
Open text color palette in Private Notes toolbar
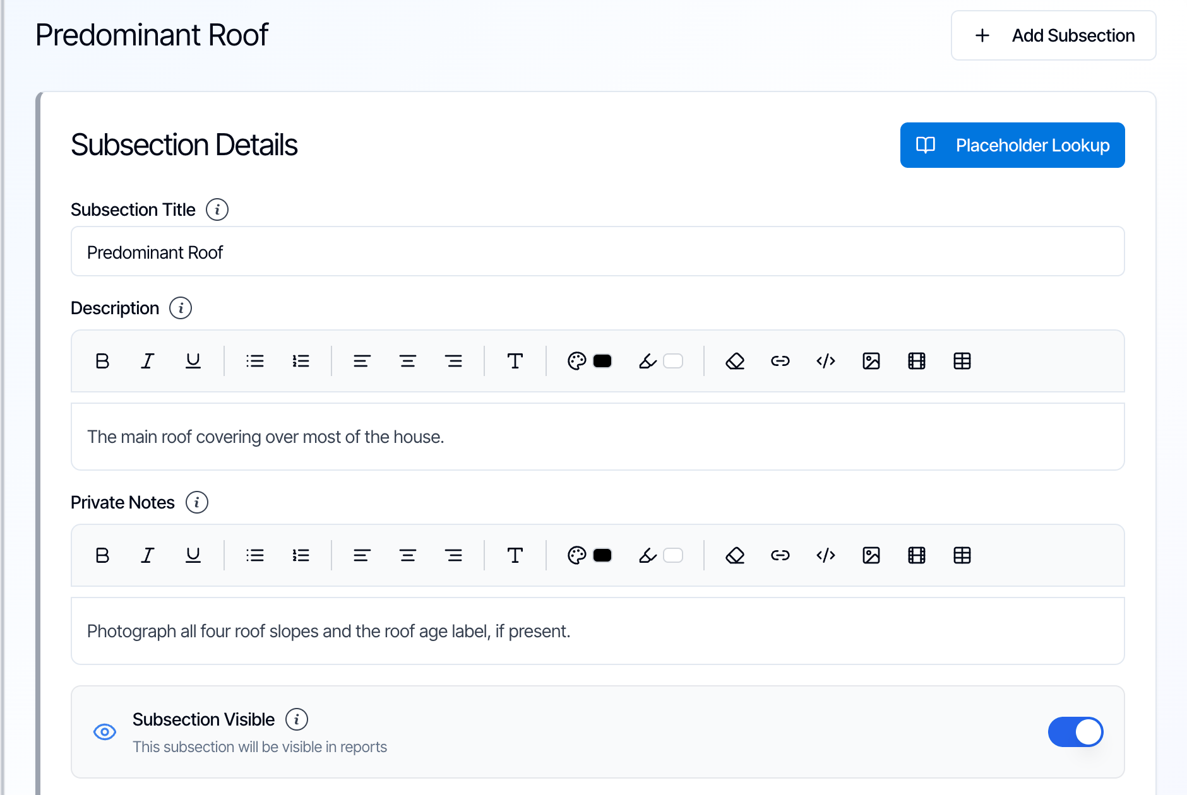(x=577, y=555)
